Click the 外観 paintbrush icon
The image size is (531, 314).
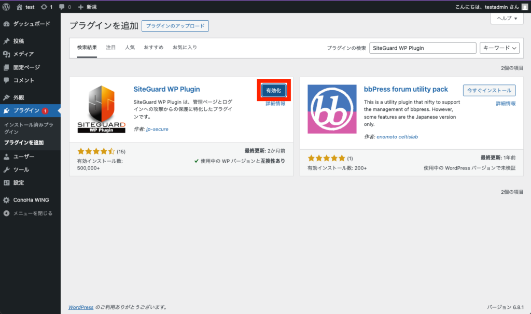tap(6, 97)
